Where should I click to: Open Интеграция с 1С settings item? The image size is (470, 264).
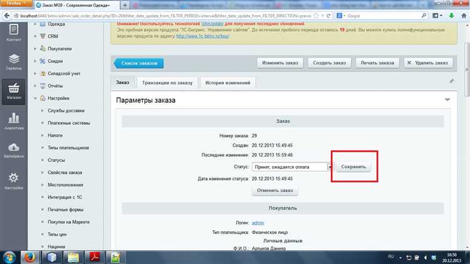pos(65,197)
